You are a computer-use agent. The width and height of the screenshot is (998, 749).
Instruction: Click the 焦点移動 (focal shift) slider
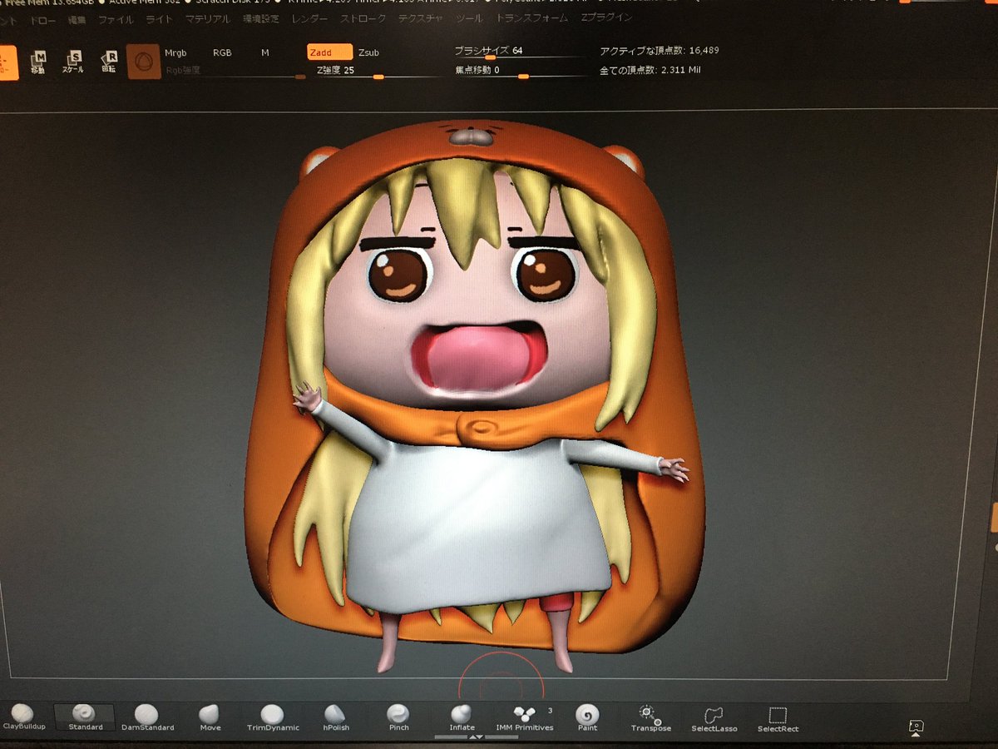pyautogui.click(x=520, y=72)
